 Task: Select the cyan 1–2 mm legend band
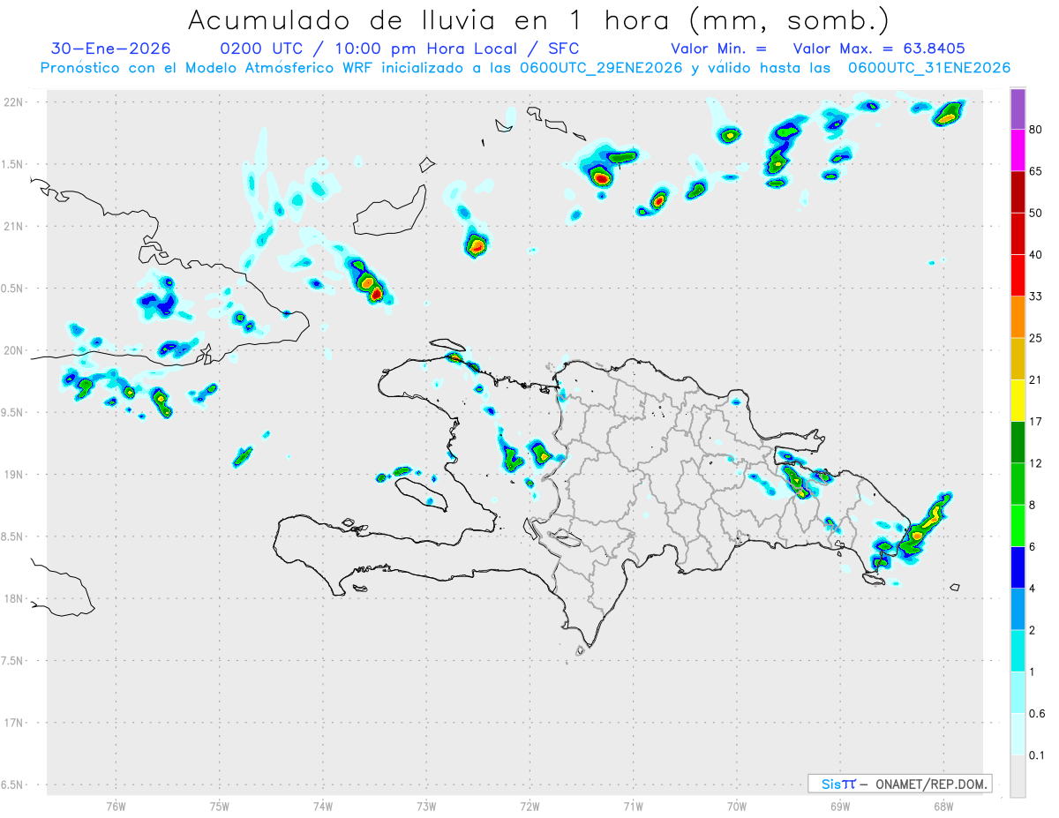pos(1018,650)
